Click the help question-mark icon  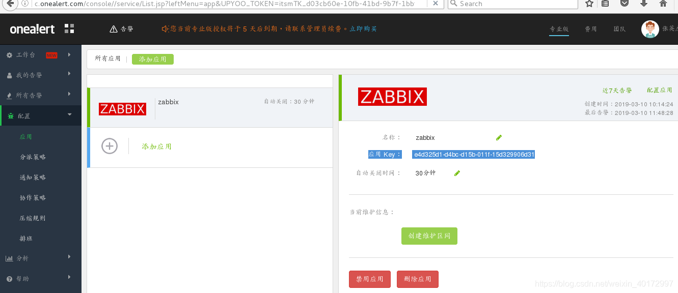pyautogui.click(x=10, y=279)
